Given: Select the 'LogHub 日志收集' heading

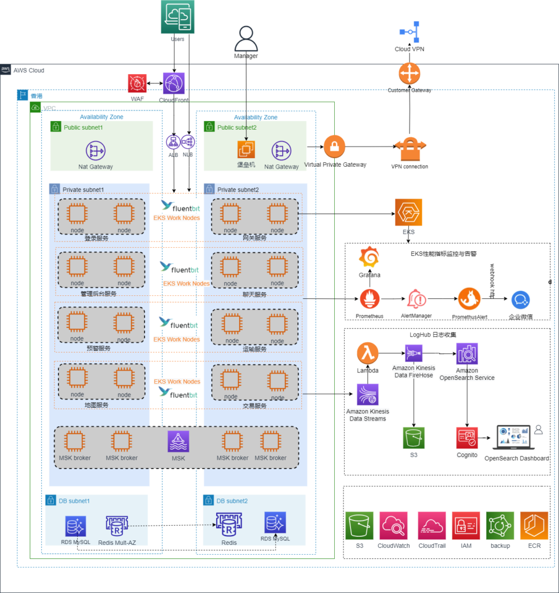Looking at the screenshot, I should tap(433, 335).
